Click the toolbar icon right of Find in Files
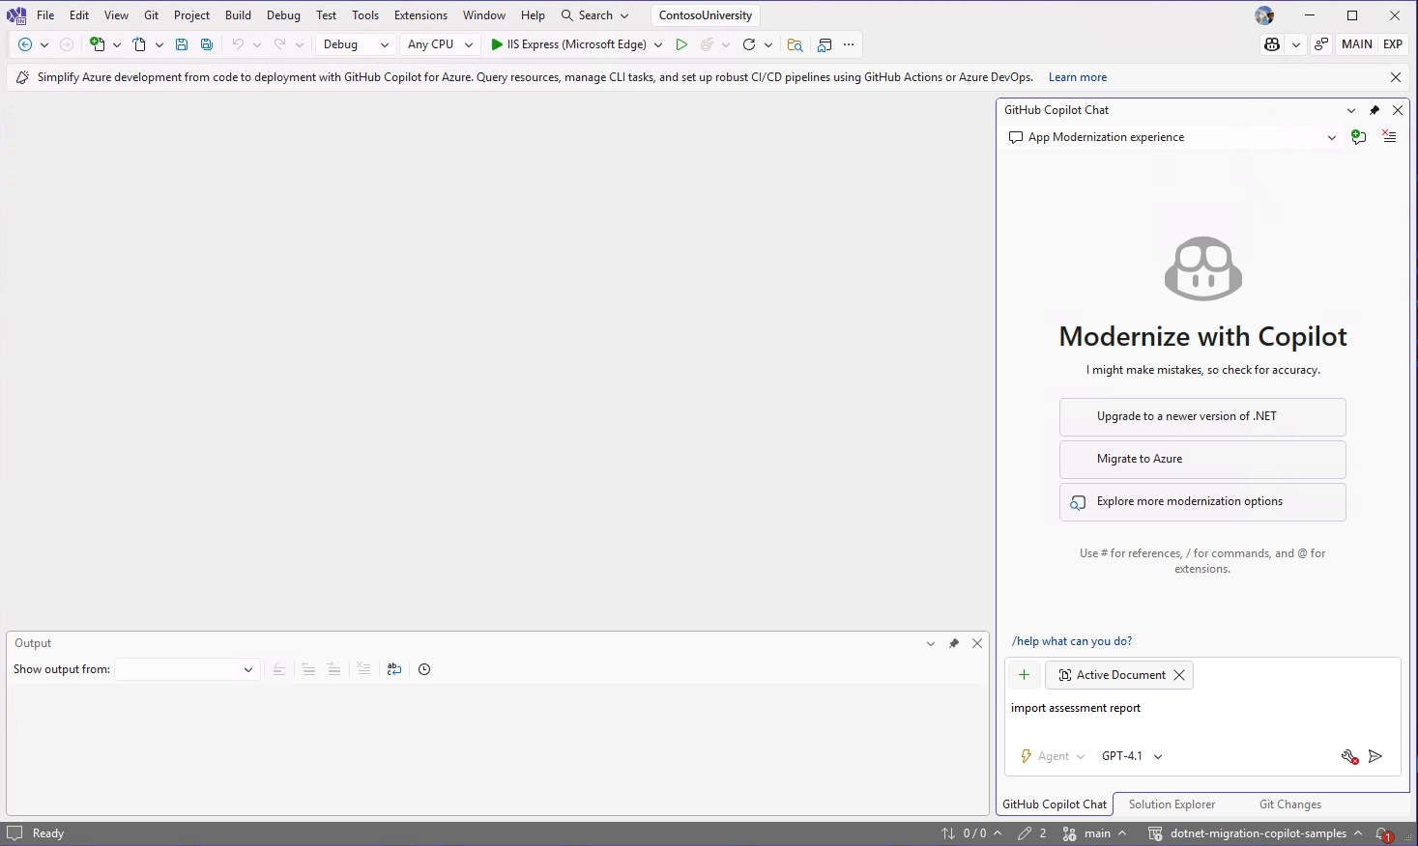This screenshot has width=1418, height=846. coord(825,44)
